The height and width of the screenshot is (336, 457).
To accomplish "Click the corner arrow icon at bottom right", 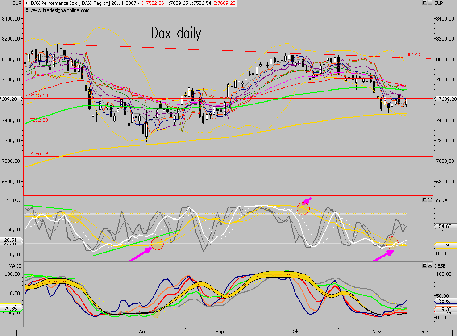I will [446, 332].
